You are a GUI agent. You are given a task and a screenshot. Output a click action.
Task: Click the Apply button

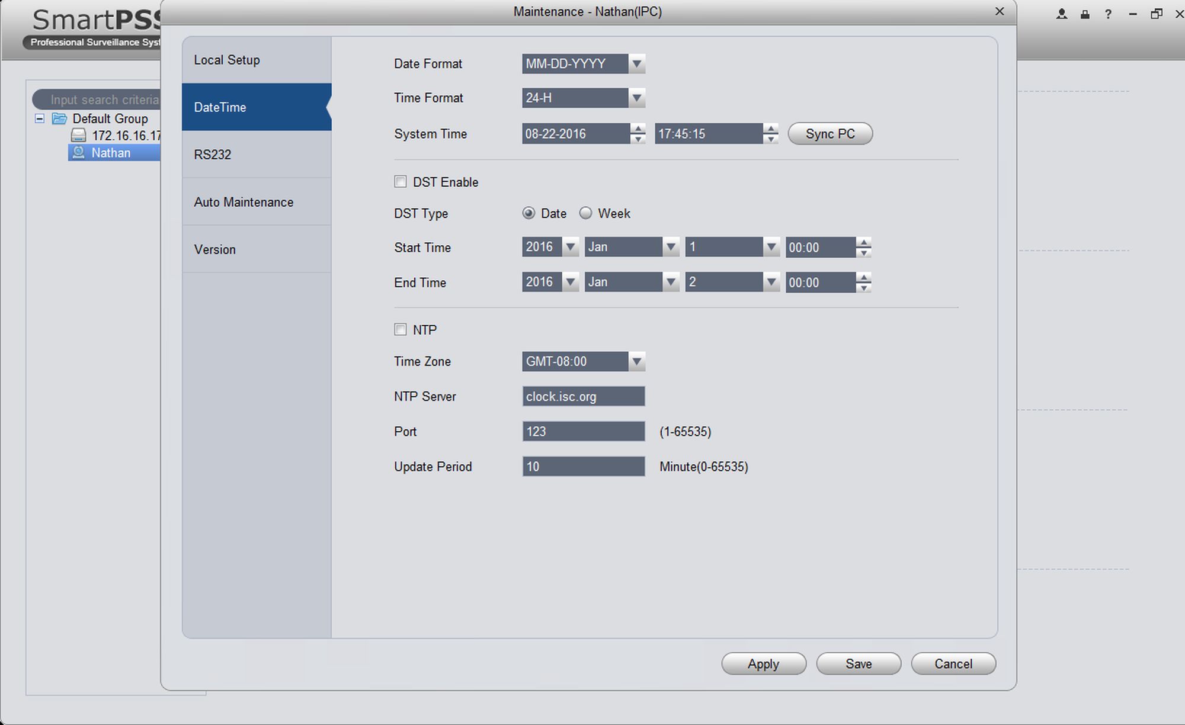(x=763, y=664)
